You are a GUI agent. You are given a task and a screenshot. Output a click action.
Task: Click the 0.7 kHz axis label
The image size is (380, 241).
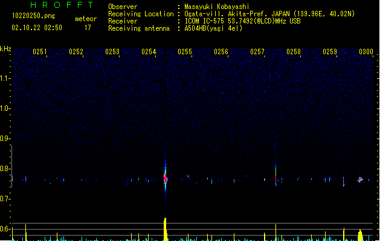point(5,199)
